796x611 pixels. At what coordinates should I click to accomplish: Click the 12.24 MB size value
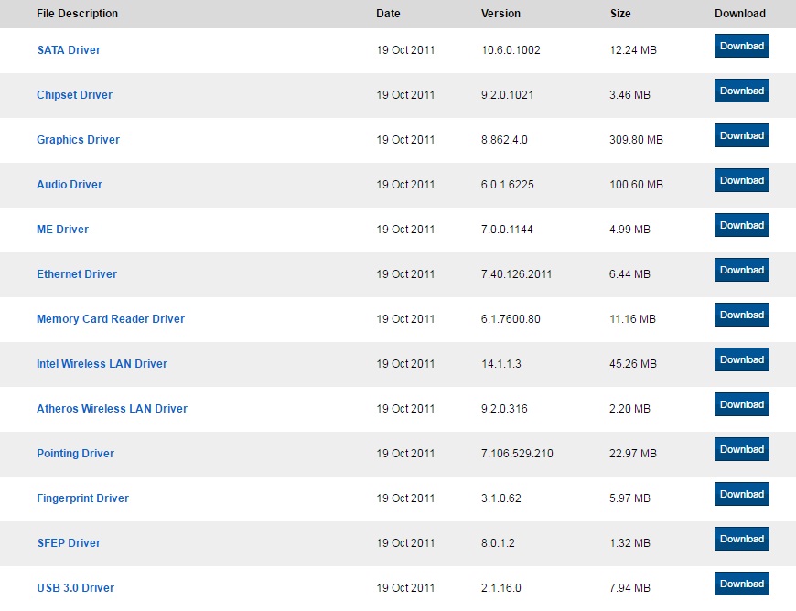pyautogui.click(x=633, y=50)
